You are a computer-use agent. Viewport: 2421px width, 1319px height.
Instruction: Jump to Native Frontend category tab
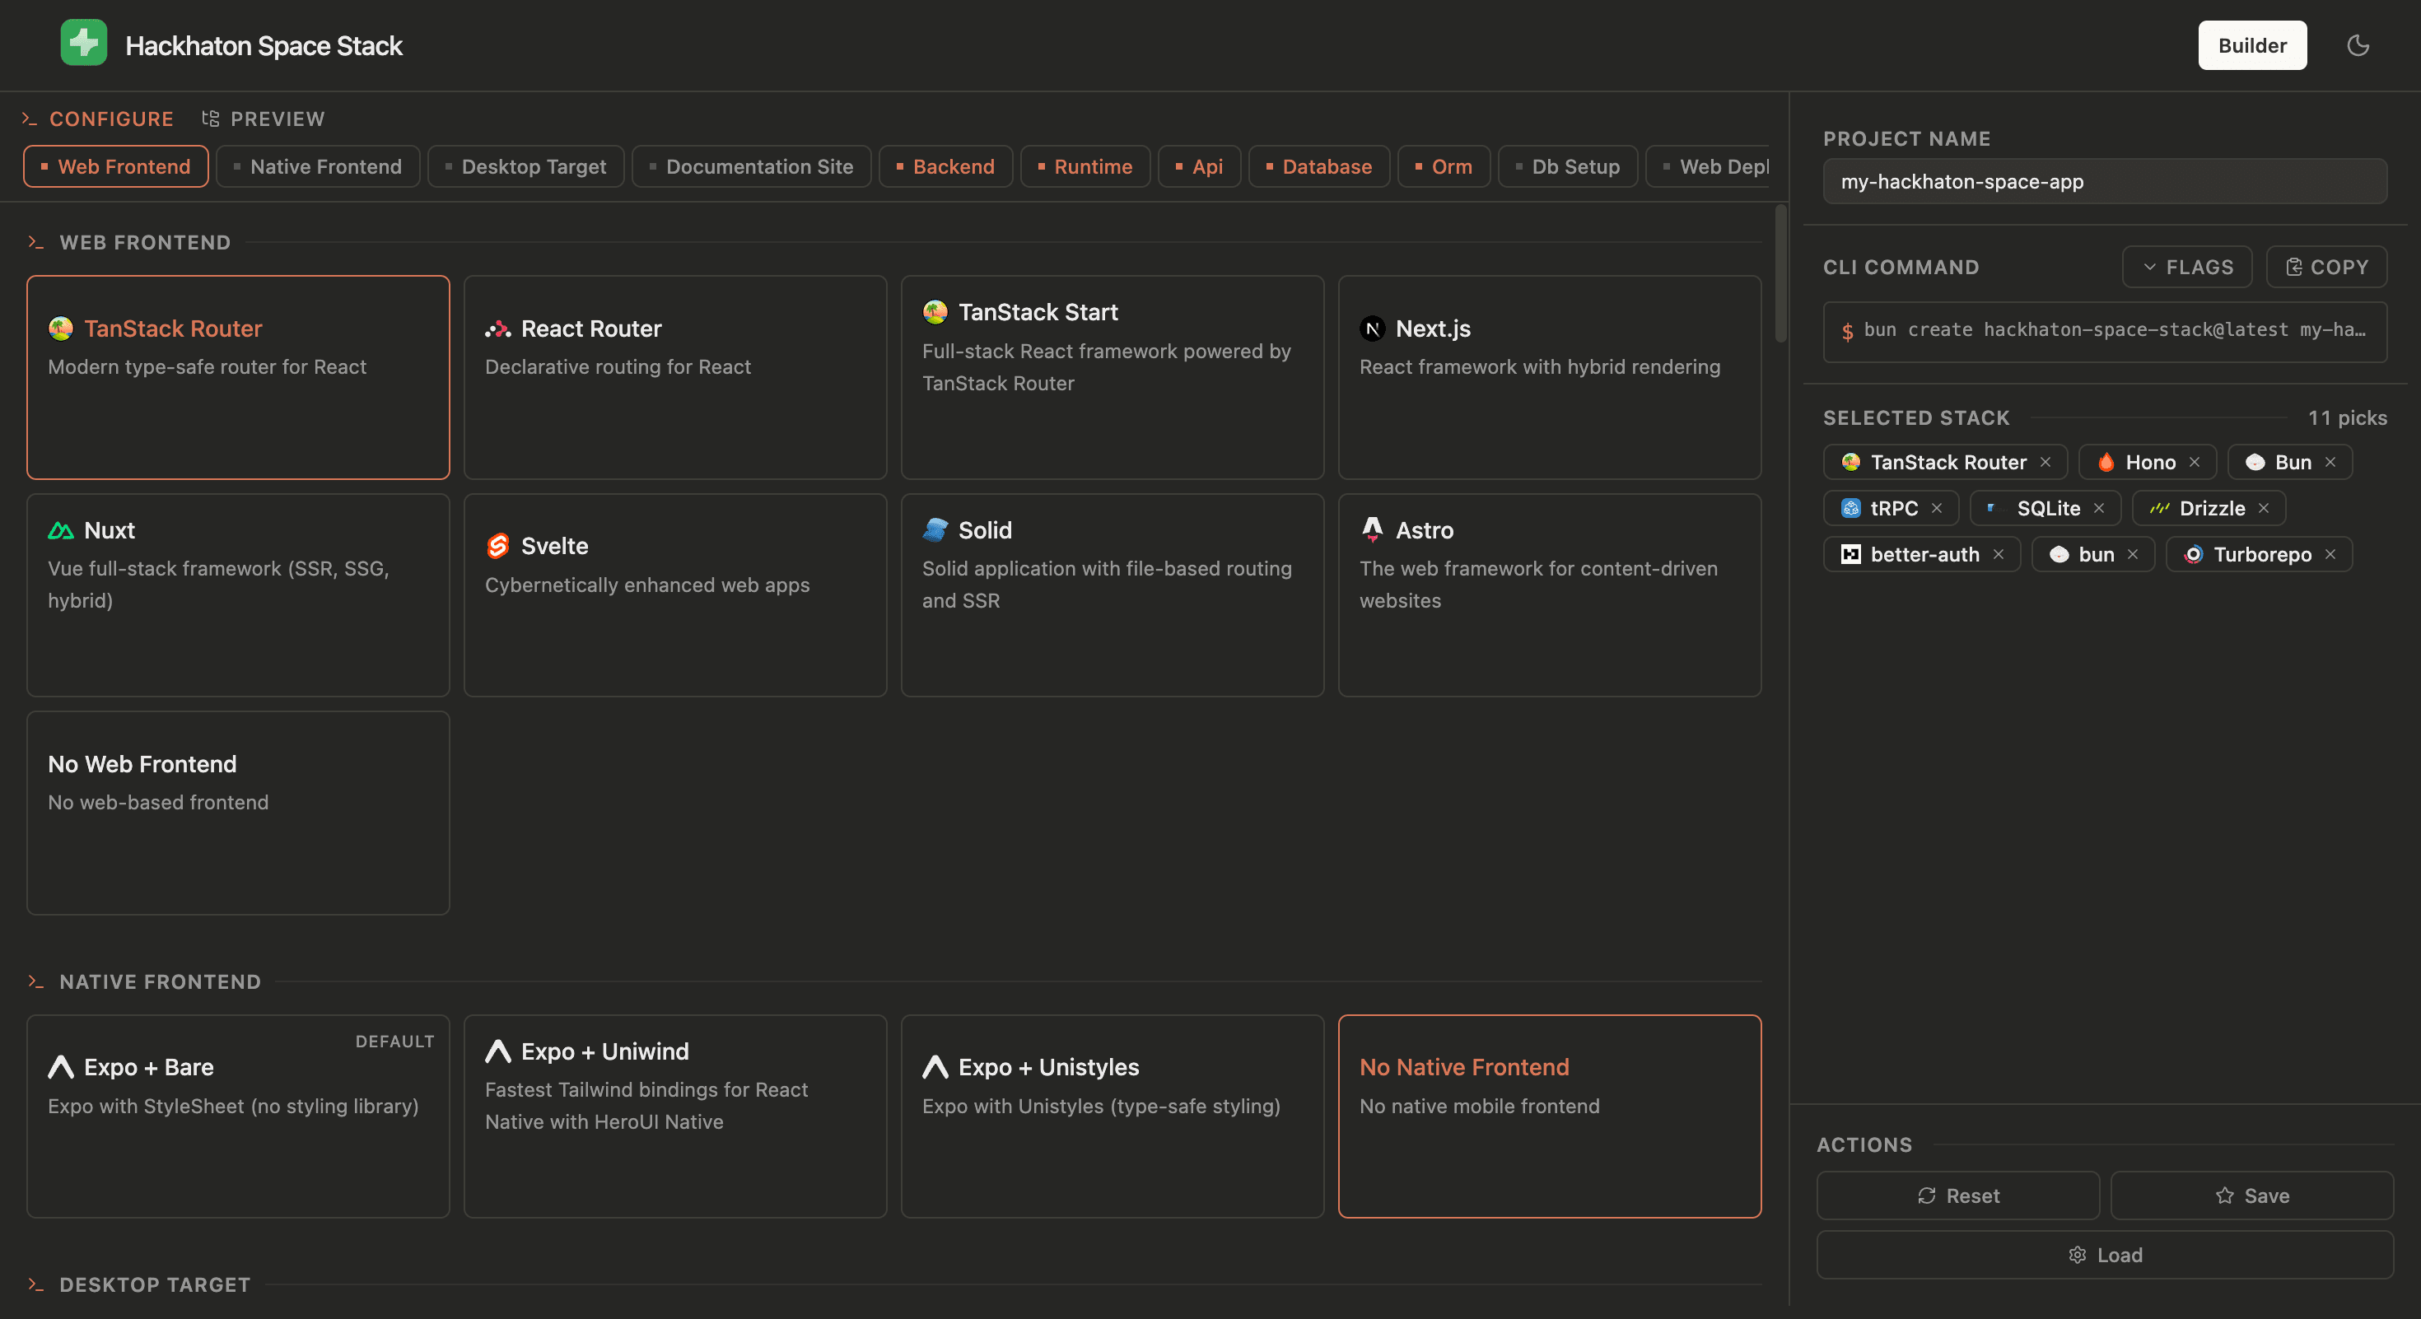coord(318,166)
